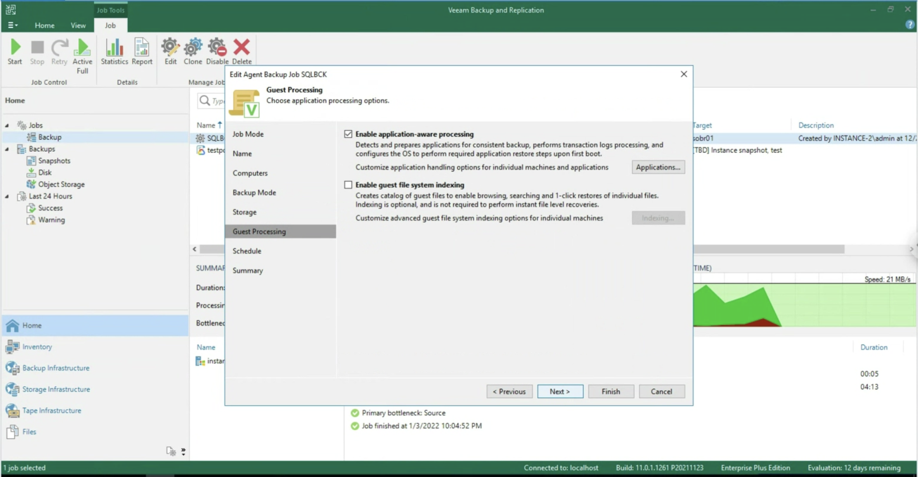This screenshot has width=918, height=477.
Task: Collapse the Last 24 Hours node
Action: coord(7,197)
